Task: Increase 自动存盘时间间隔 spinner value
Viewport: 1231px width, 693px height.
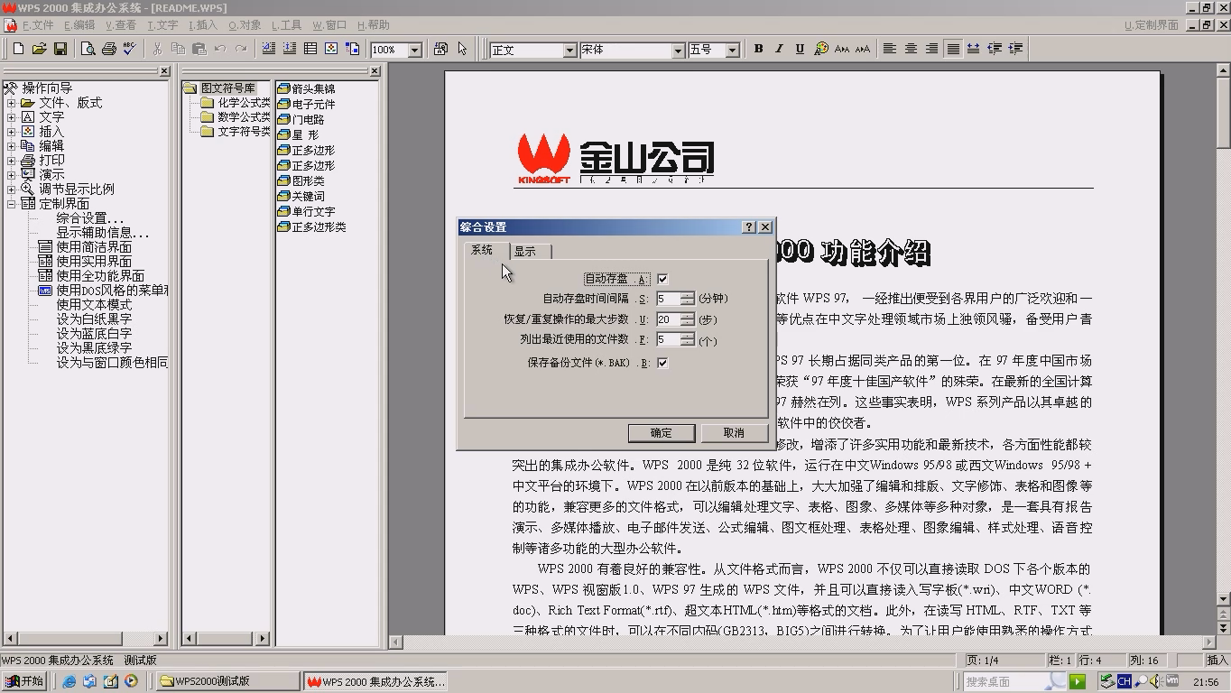Action: [x=688, y=294]
